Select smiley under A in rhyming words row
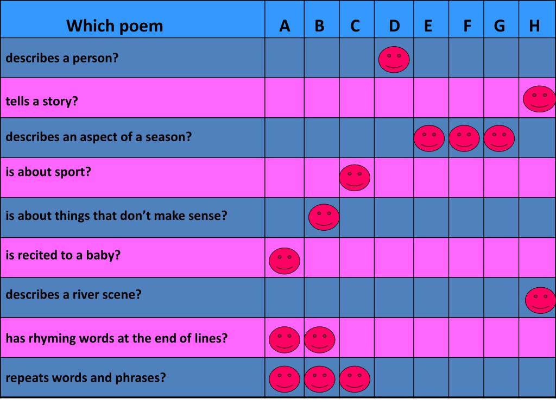The height and width of the screenshot is (417, 556). [285, 340]
